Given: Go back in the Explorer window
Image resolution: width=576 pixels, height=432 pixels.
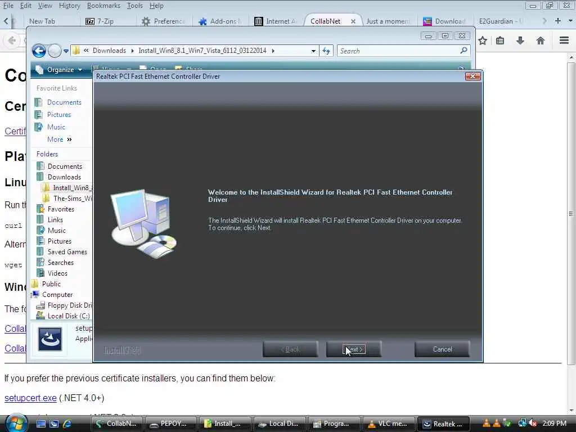Looking at the screenshot, I should (x=39, y=51).
